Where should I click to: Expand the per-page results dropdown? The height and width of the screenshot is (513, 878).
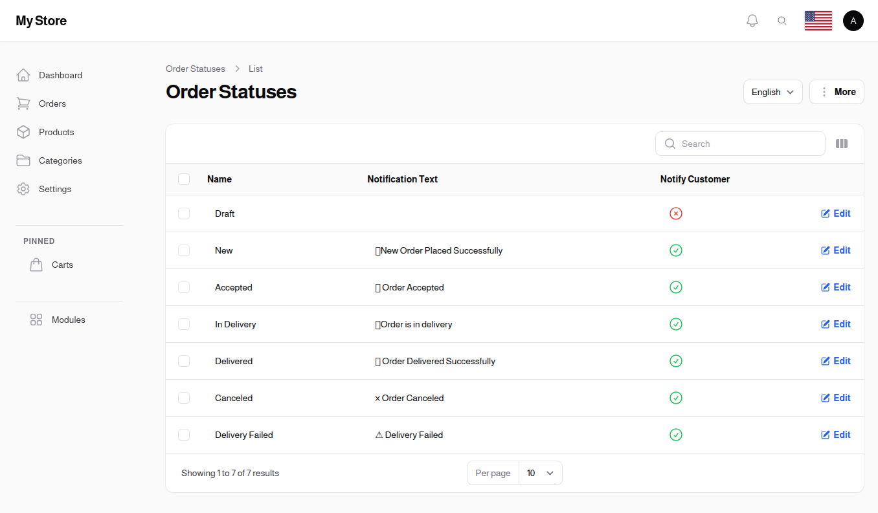[541, 473]
